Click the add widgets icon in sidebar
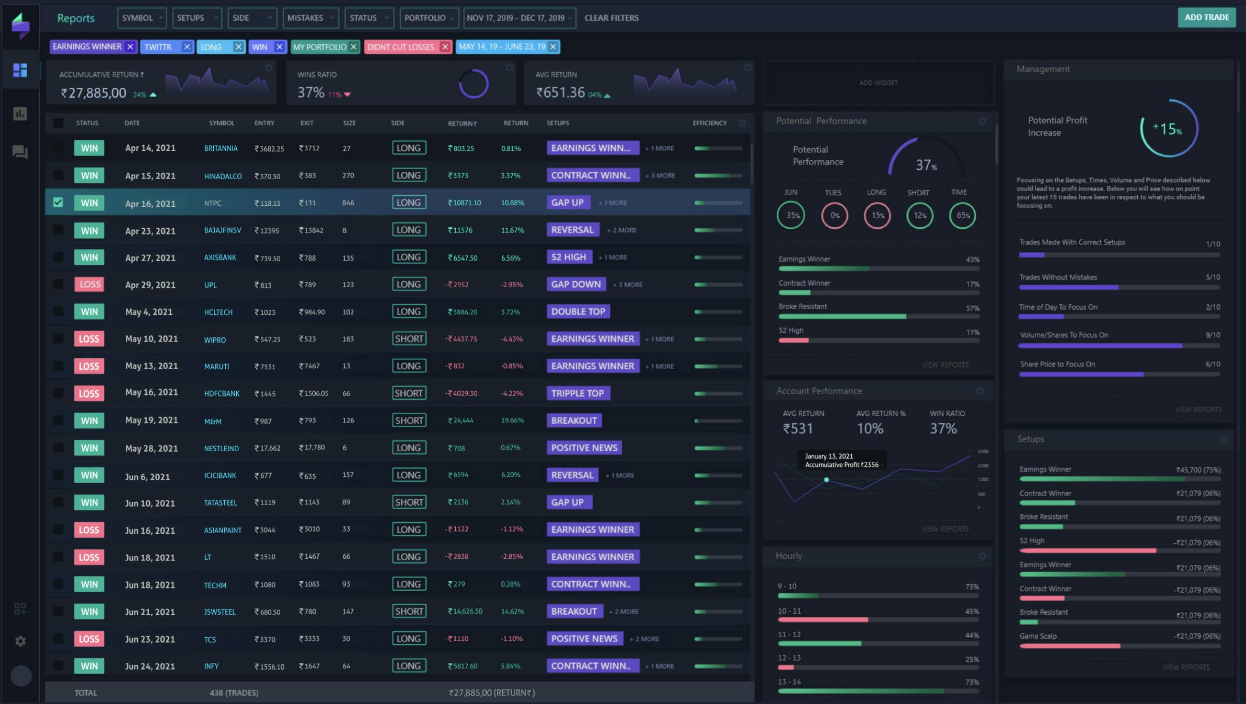 pos(20,608)
